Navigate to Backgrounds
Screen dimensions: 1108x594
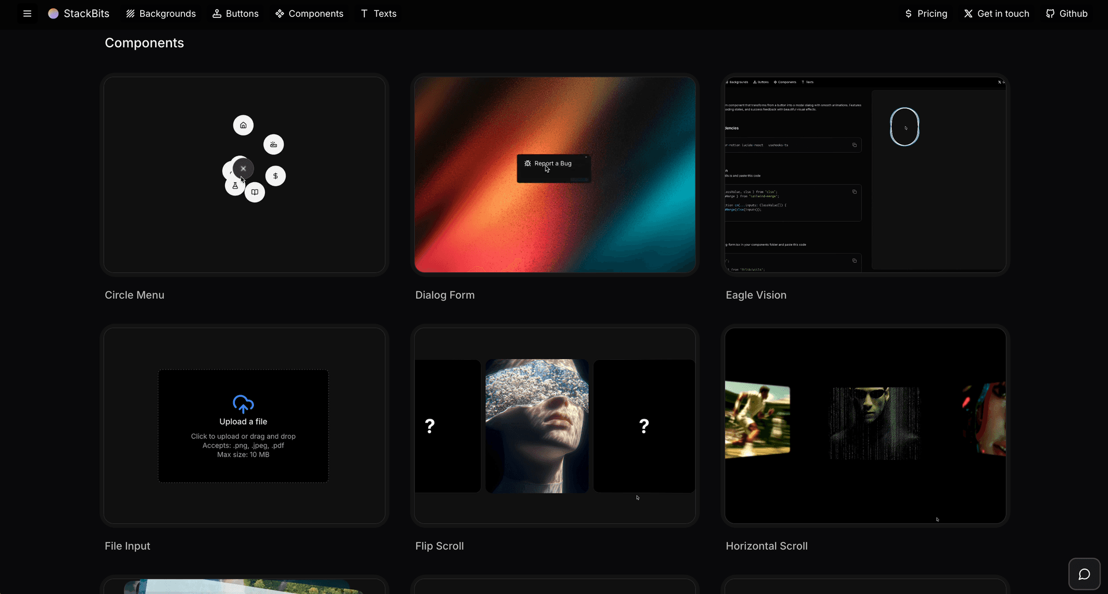pos(160,13)
